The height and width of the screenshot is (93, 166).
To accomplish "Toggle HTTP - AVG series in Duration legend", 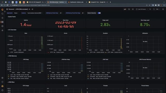I will [x=93, y=52].
